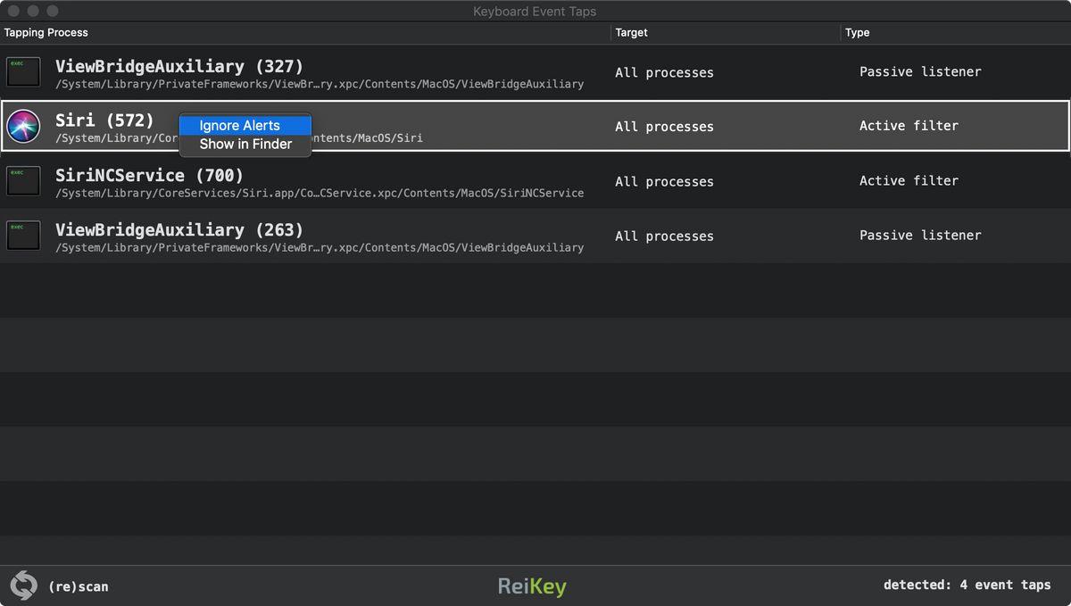The image size is (1071, 606).
Task: Click Passive listener in ViewBridgeAuxiliary (327) row
Action: point(920,71)
